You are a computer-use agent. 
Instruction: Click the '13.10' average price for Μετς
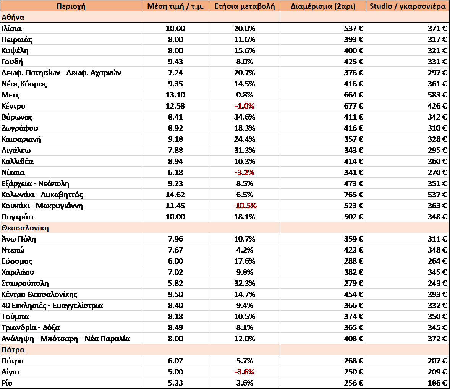(175, 95)
